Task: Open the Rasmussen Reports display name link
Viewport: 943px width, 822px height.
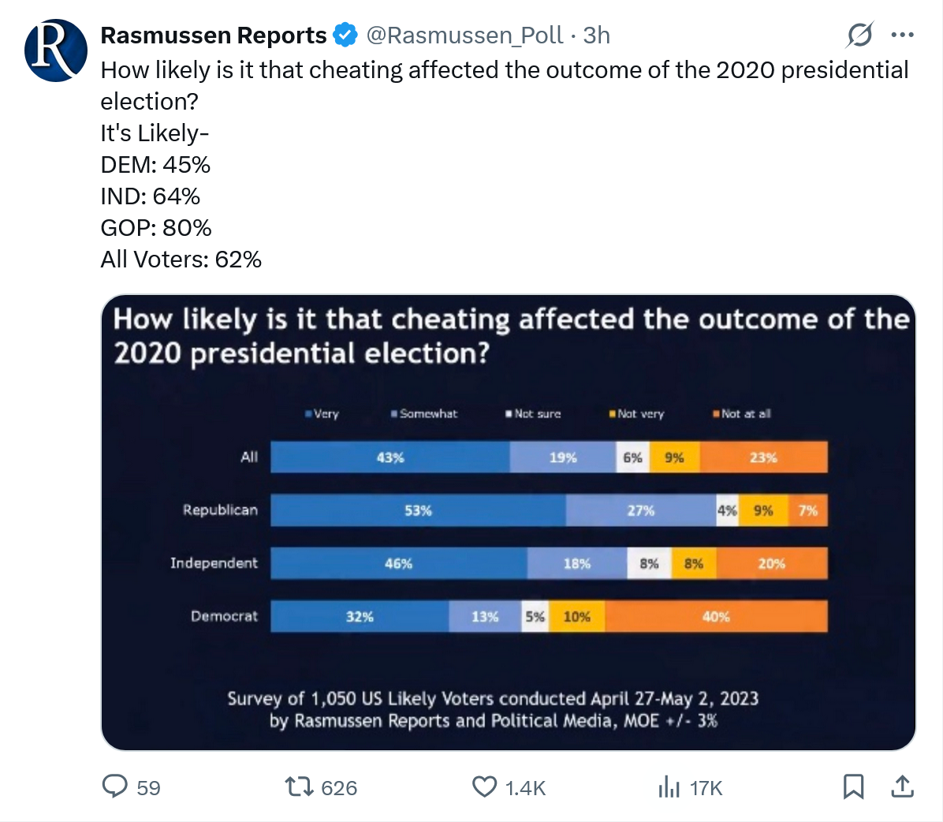Action: tap(214, 35)
